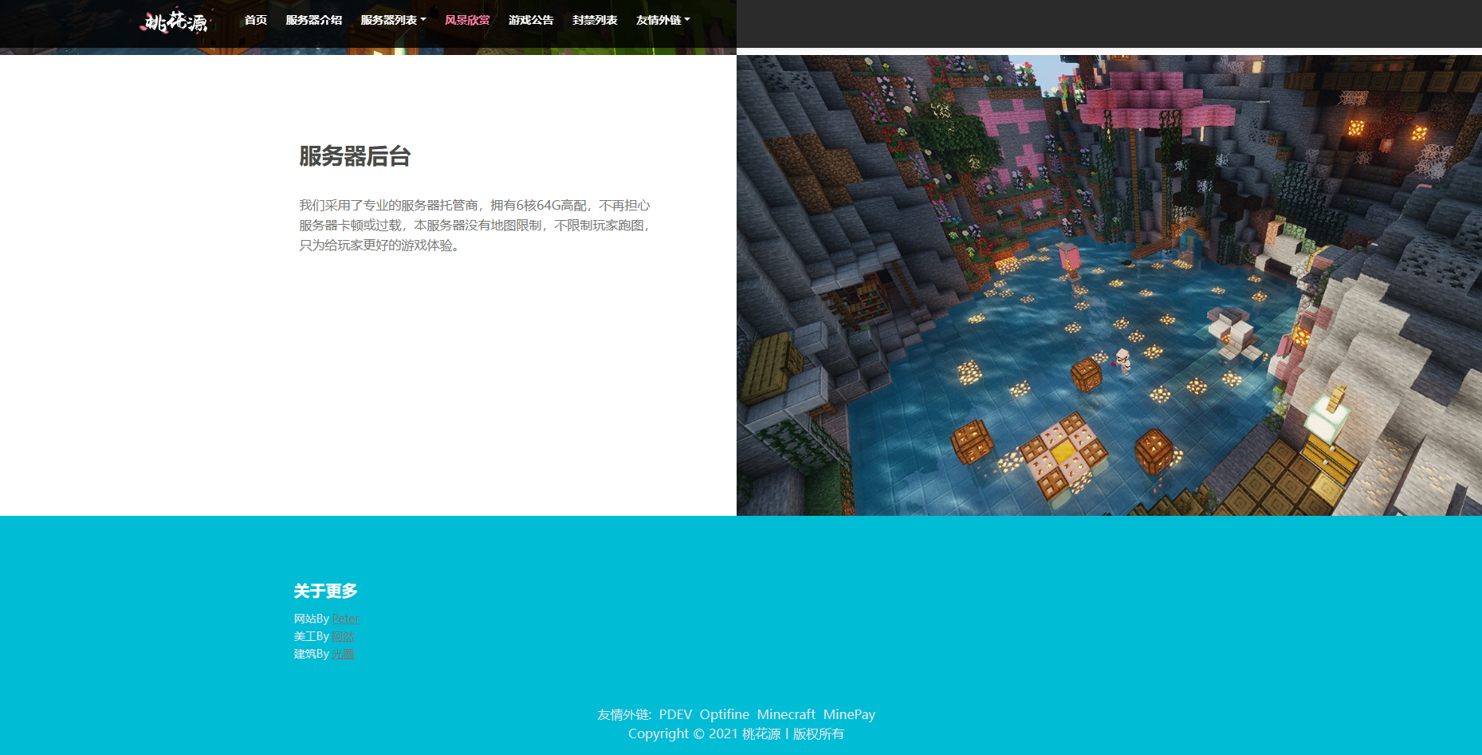Expand the 服务器列表 dropdown menu

[x=393, y=20]
